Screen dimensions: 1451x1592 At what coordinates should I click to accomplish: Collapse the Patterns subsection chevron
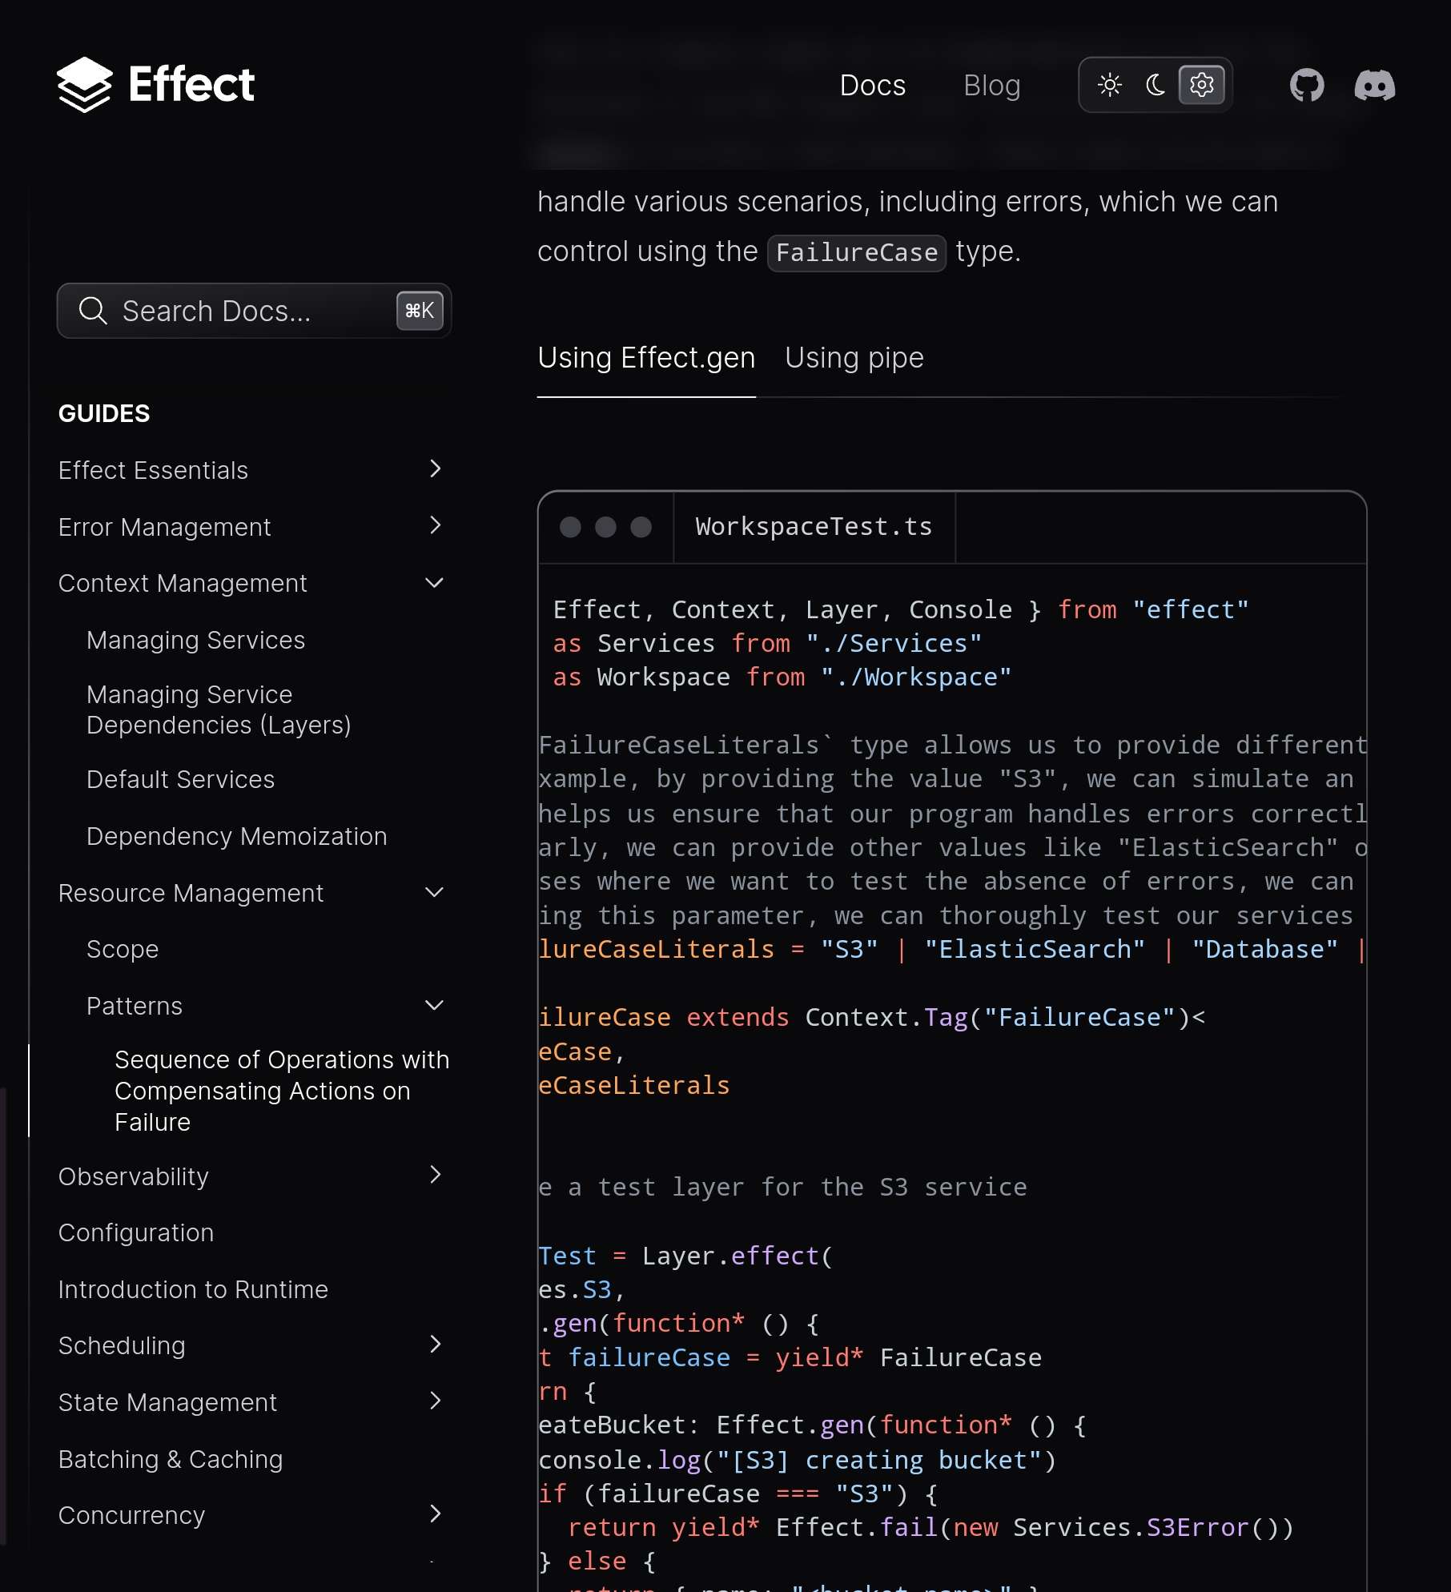pos(435,1006)
